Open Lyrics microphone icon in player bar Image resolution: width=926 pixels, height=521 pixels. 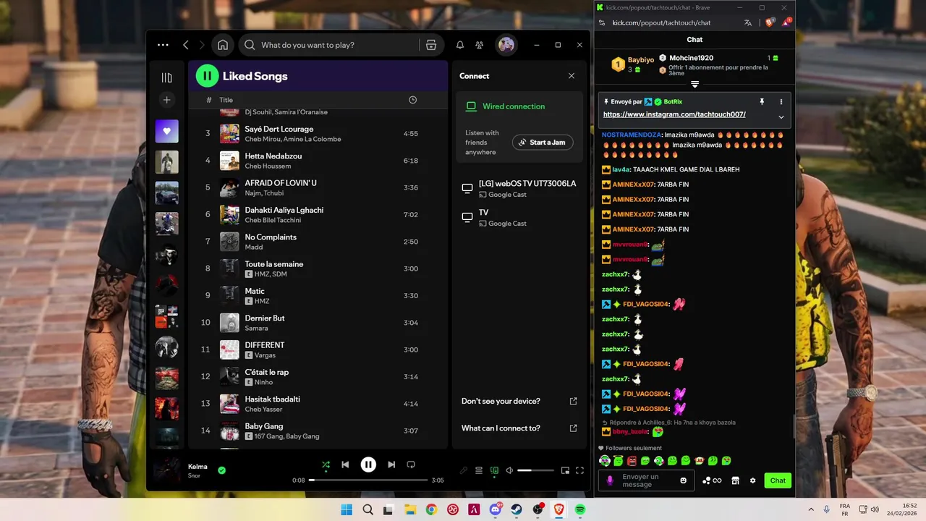coord(464,470)
